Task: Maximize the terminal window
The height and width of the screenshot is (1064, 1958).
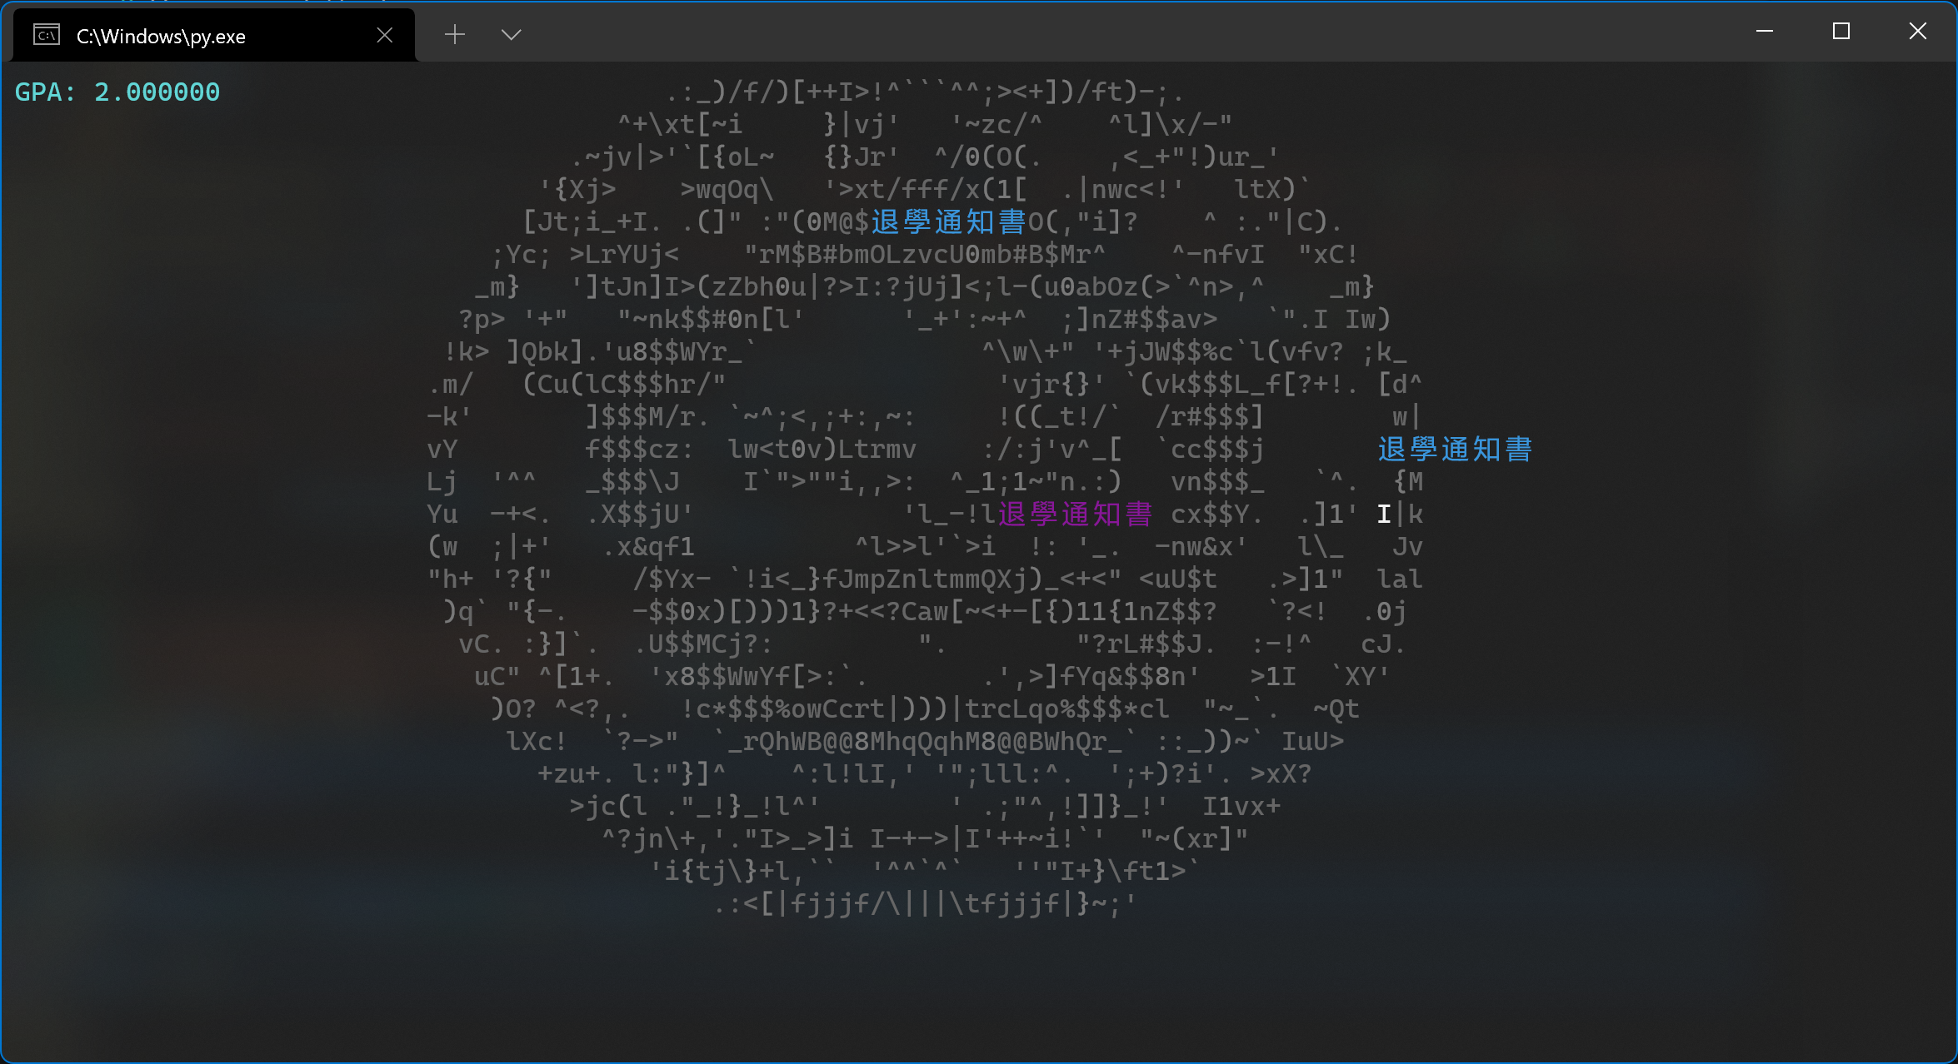Action: [x=1841, y=32]
